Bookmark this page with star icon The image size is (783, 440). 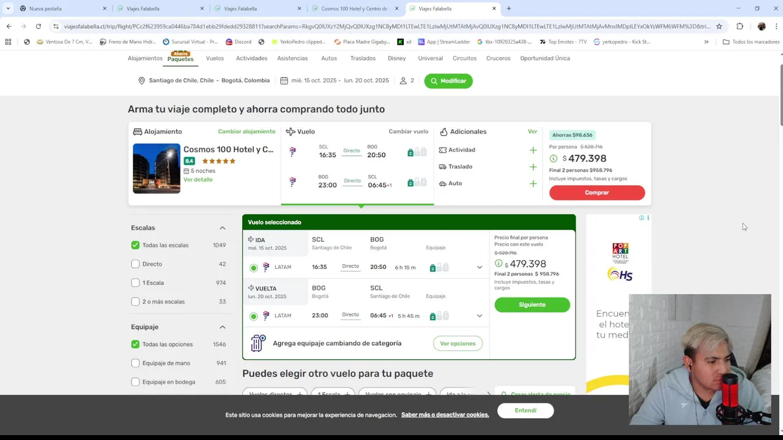point(719,26)
